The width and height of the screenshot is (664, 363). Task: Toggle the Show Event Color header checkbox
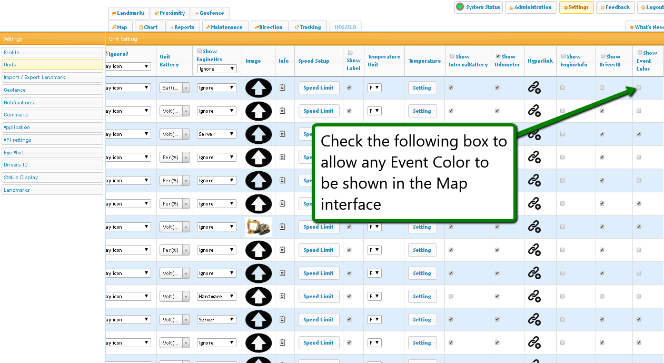[x=640, y=53]
